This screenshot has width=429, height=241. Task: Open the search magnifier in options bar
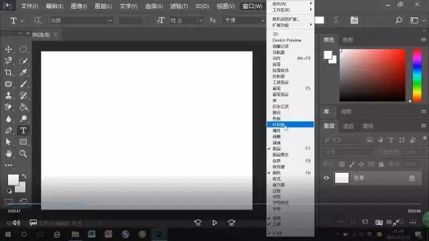pyautogui.click(x=399, y=20)
